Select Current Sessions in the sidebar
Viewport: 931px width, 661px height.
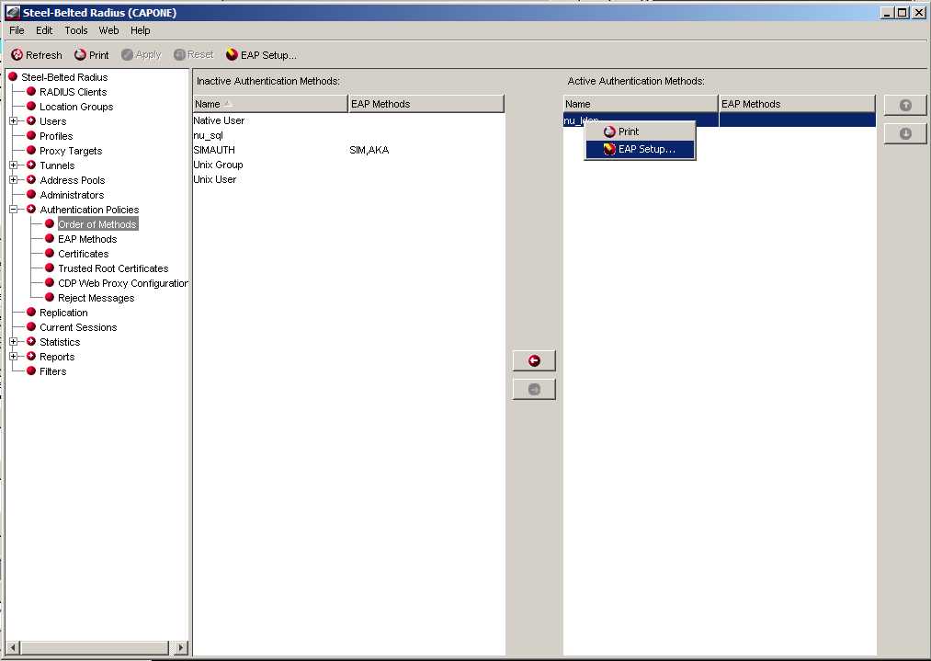pos(75,326)
